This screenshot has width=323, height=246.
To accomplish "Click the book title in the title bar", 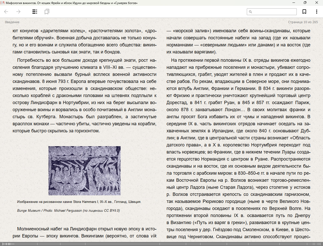I will click(72, 3).
